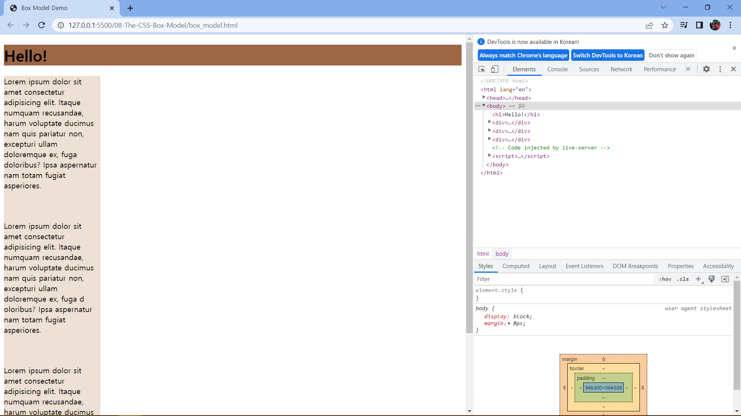This screenshot has width=741, height=416.
Task: Open DevTools three-dot customize menu
Action: coord(720,69)
